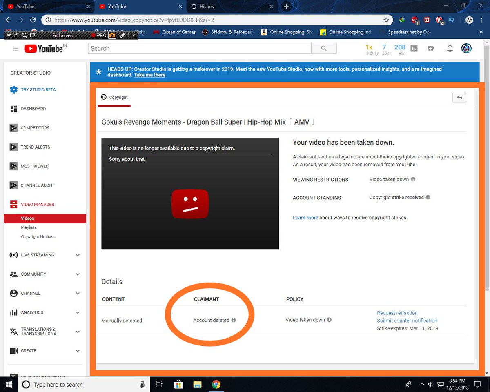This screenshot has width=490, height=392.
Task: Click the Translations language icon
Action: click(13, 332)
